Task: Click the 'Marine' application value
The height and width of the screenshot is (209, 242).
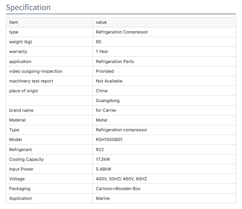Action: 103,198
